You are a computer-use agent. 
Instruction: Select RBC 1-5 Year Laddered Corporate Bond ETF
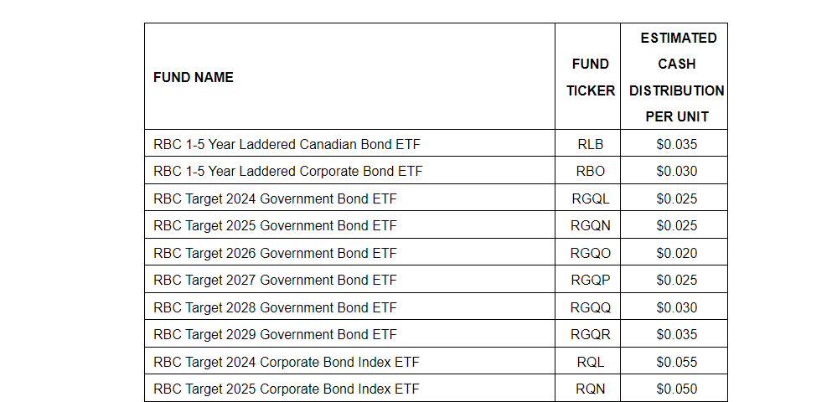click(288, 171)
